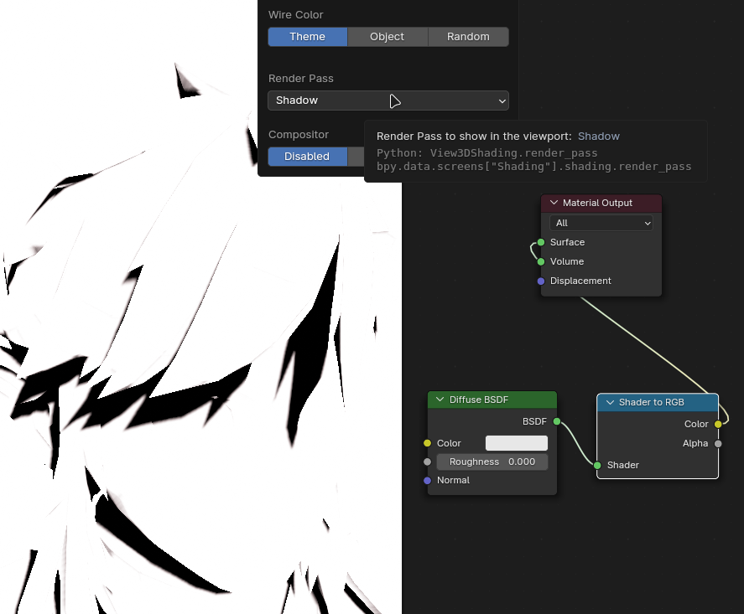The width and height of the screenshot is (744, 614).
Task: Click the Normal input socket on Diffuse BSDF
Action: [x=427, y=480]
